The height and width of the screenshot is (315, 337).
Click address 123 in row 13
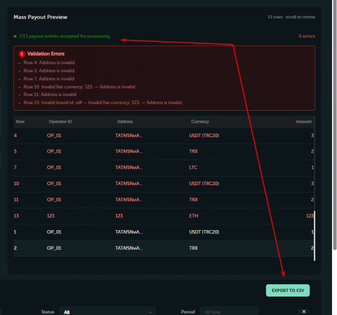click(119, 216)
